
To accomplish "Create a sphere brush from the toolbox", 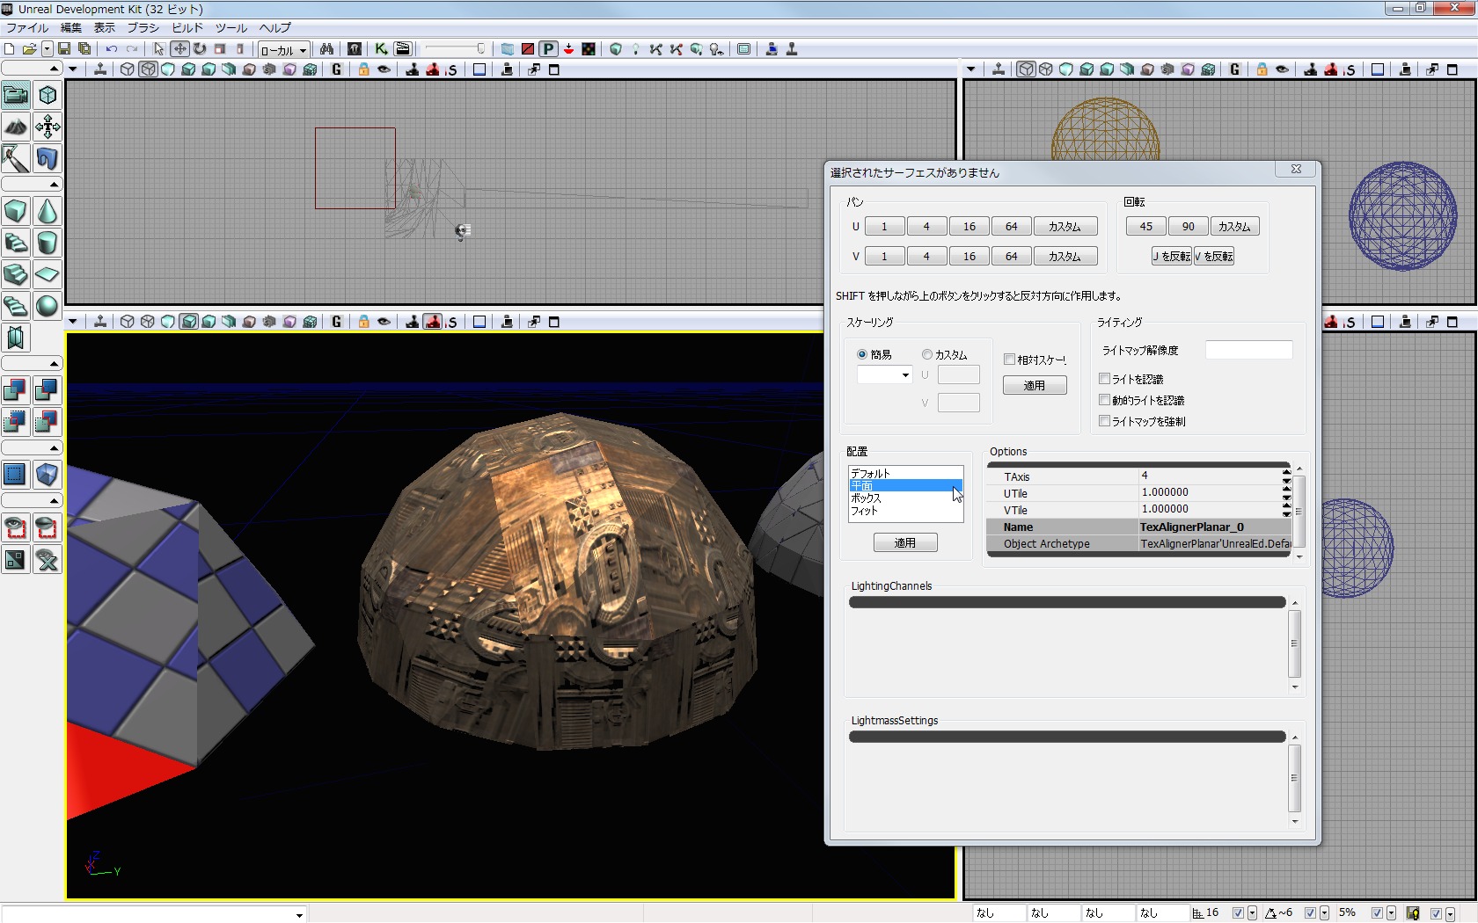I will (x=48, y=306).
